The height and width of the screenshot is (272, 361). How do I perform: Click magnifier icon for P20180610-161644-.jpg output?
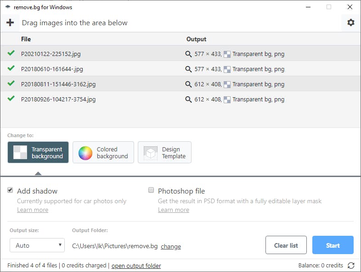pos(188,69)
